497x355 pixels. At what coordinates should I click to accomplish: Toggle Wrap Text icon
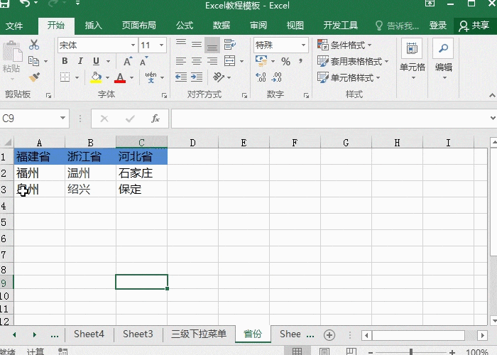tap(230, 44)
